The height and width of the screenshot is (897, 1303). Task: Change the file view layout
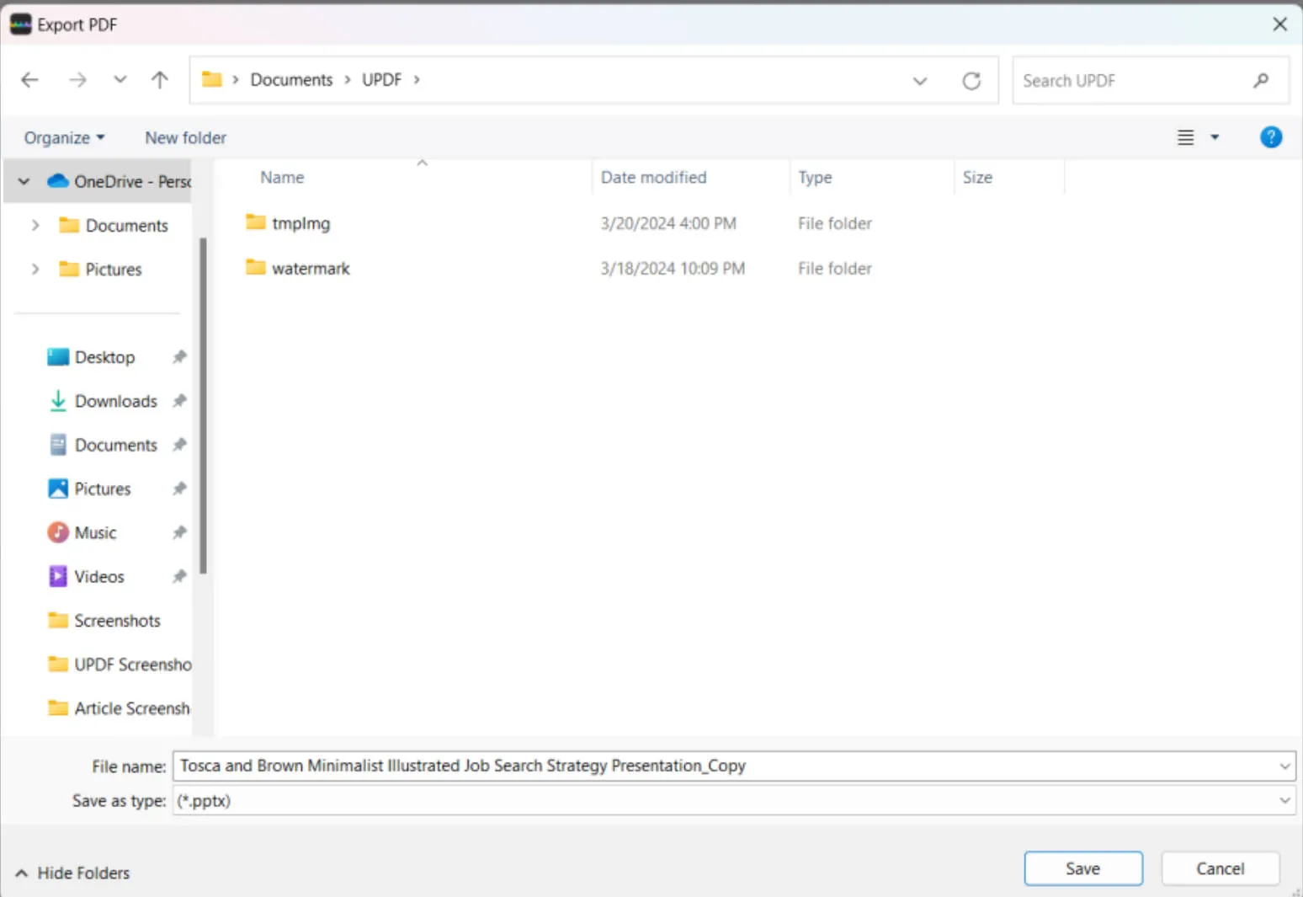click(1185, 137)
